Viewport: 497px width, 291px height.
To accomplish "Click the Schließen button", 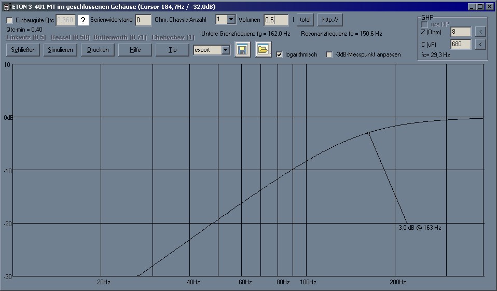I will (23, 50).
